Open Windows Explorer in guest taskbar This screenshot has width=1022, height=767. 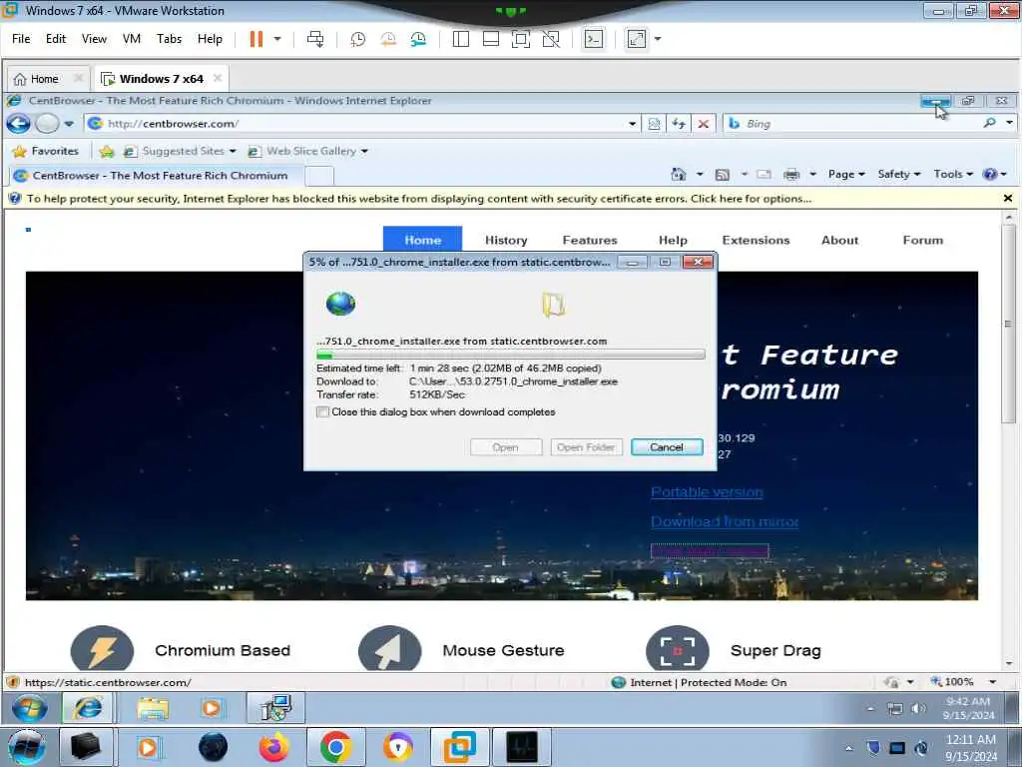(153, 708)
